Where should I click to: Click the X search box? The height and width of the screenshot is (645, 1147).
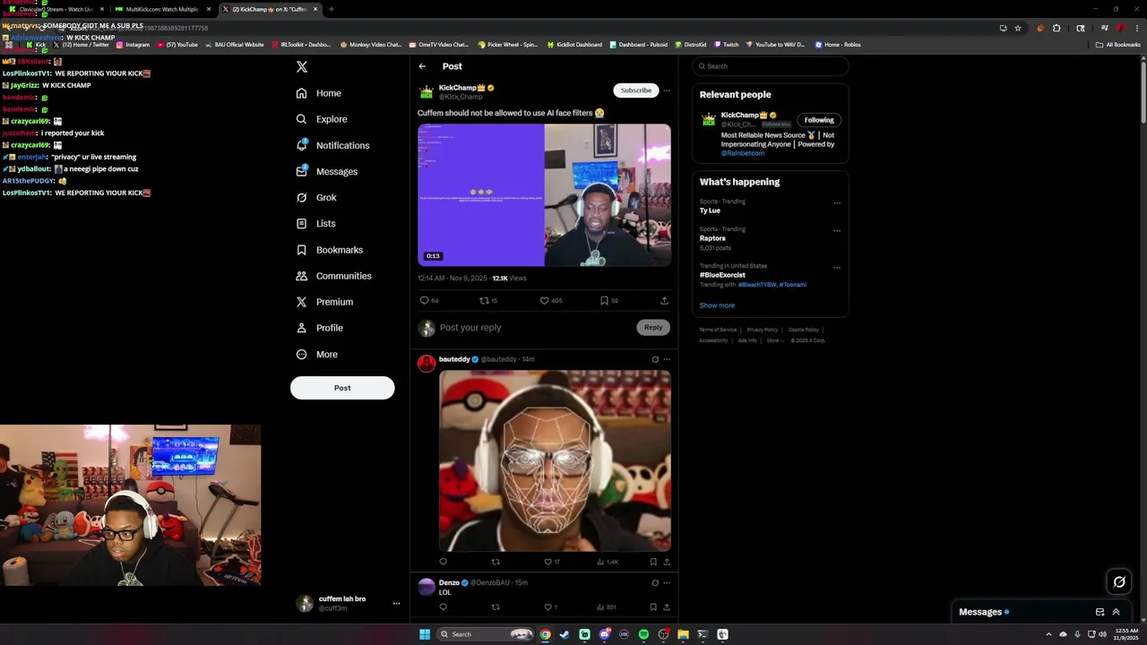770,66
